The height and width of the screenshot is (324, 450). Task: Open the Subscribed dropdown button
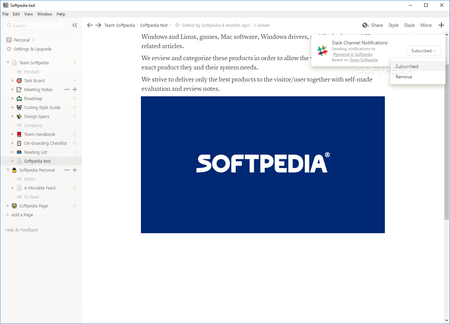coord(424,51)
